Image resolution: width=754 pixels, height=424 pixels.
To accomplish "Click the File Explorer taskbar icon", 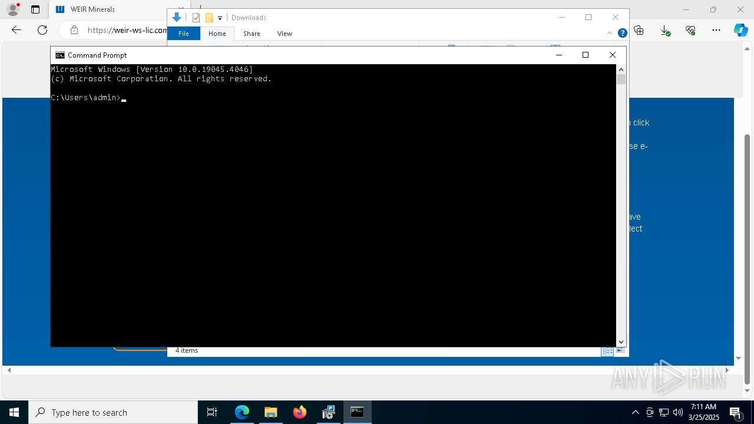I will click(270, 412).
